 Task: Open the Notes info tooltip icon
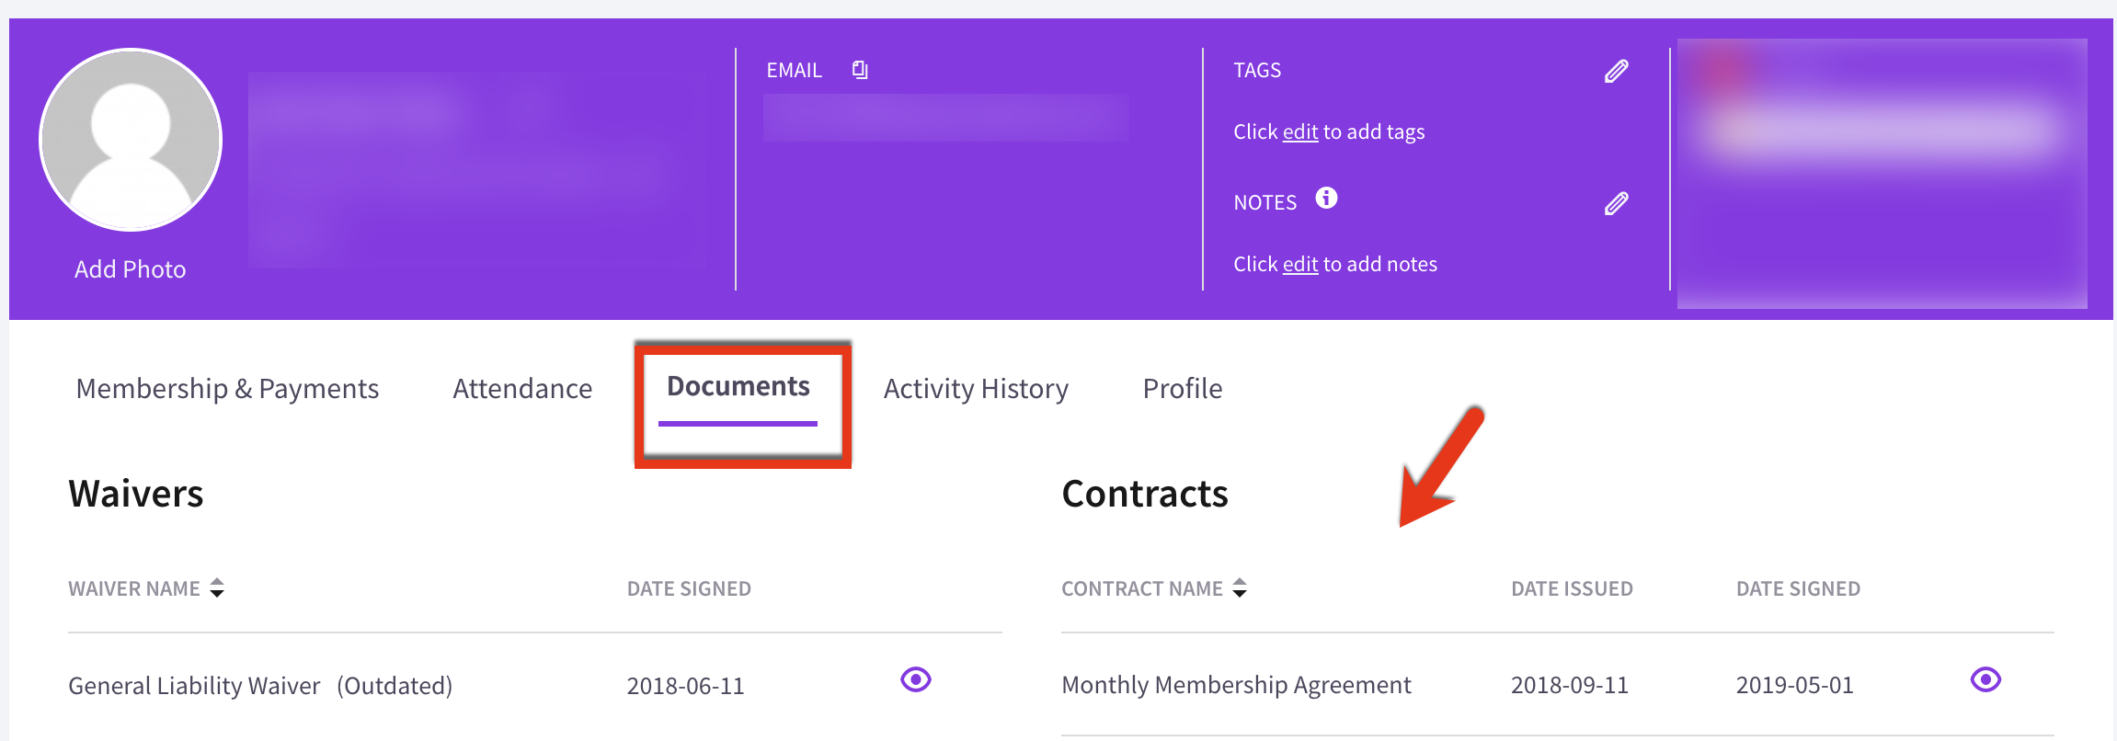[x=1326, y=198]
